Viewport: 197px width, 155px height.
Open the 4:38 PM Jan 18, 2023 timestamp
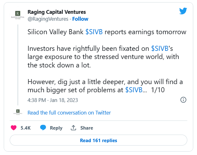pos(53,100)
